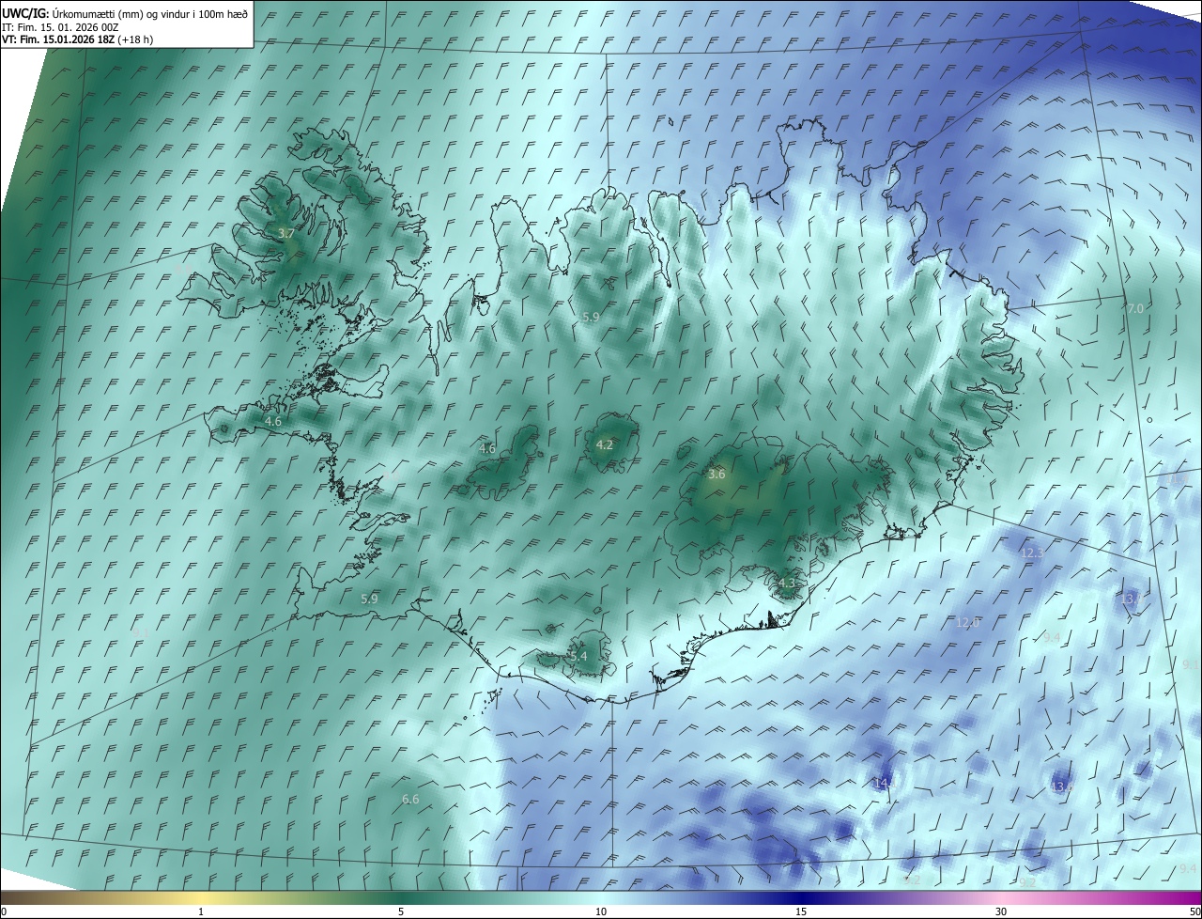Click the 6.6 value label over the sea
The width and height of the screenshot is (1202, 919).
coord(410,800)
